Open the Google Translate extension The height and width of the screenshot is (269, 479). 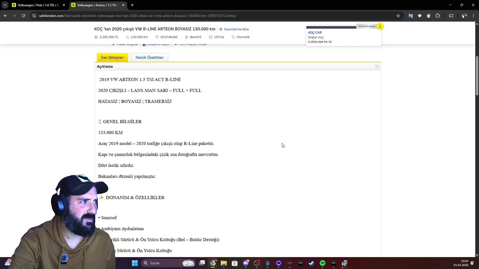(411, 16)
